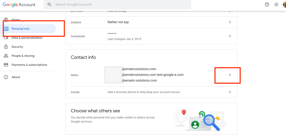286x135 pixels.
Task: Click the profile avatar picture
Action: [284, 4]
